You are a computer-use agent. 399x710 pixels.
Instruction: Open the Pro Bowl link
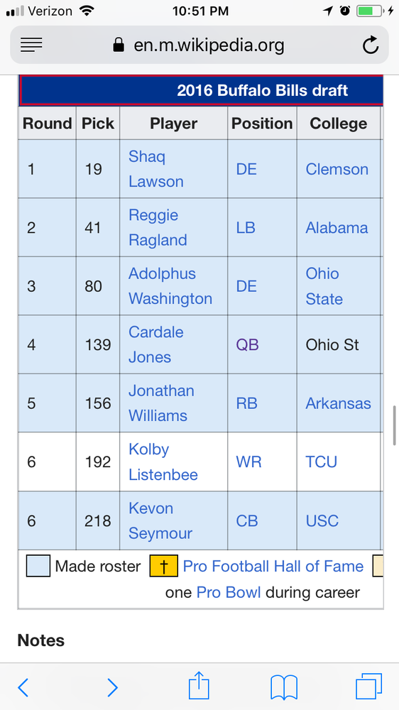point(229,592)
